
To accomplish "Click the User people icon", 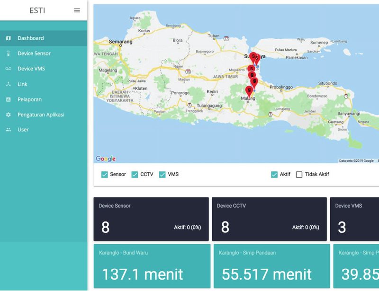I will tap(9, 130).
